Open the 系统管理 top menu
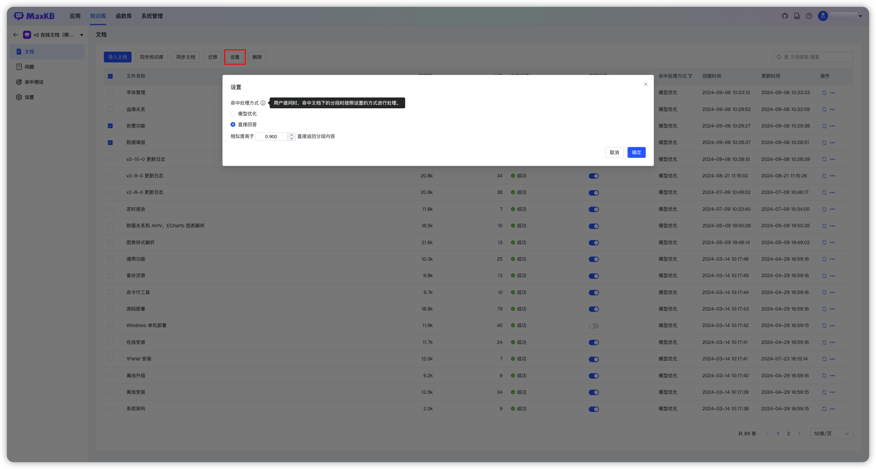 (x=152, y=16)
